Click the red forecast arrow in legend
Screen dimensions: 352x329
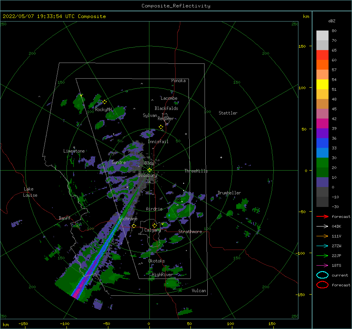[322, 216]
